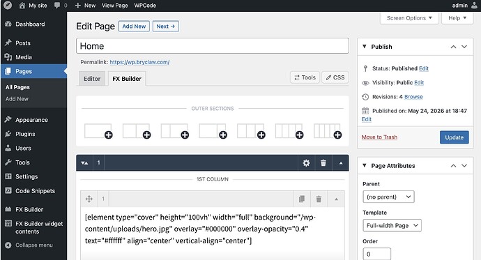Click the Update button
481x260 pixels.
point(455,137)
